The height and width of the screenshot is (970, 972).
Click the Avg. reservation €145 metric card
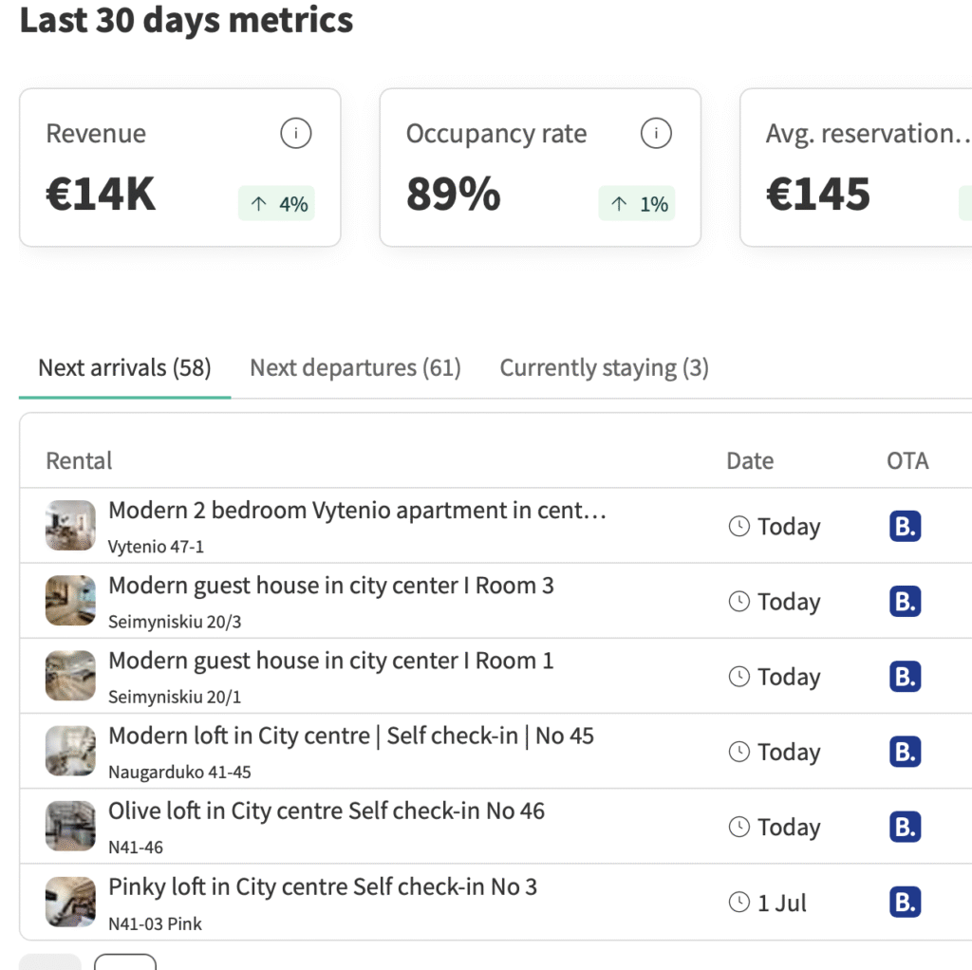856,167
